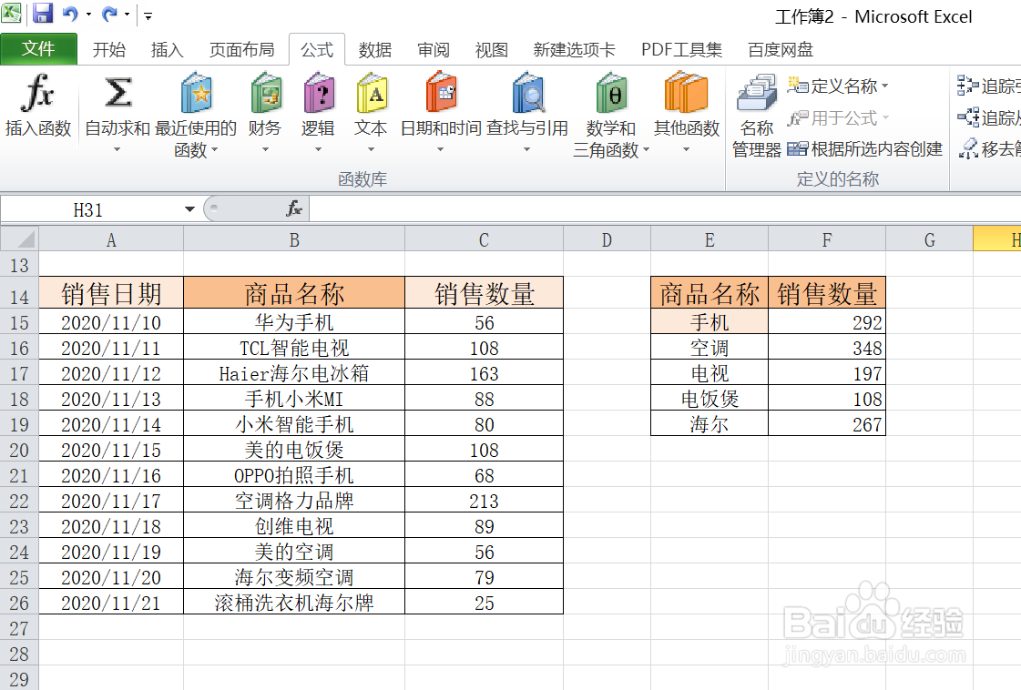The width and height of the screenshot is (1021, 690).
Task: Select row 20 header
Action: [19, 450]
